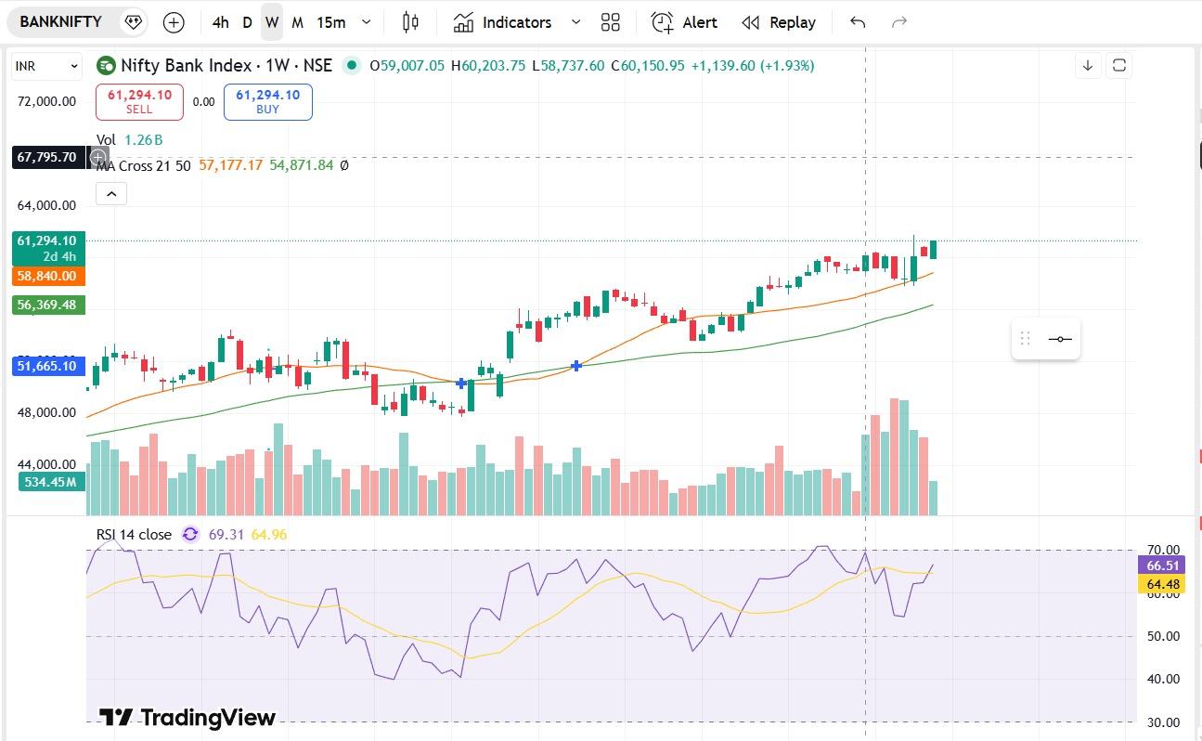The image size is (1202, 741).
Task: Click the +1,139.60 (+1.93%) change value
Action: coord(753,66)
